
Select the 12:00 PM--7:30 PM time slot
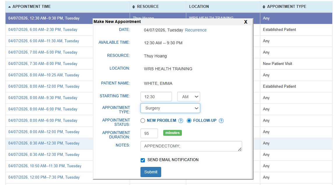(44, 177)
